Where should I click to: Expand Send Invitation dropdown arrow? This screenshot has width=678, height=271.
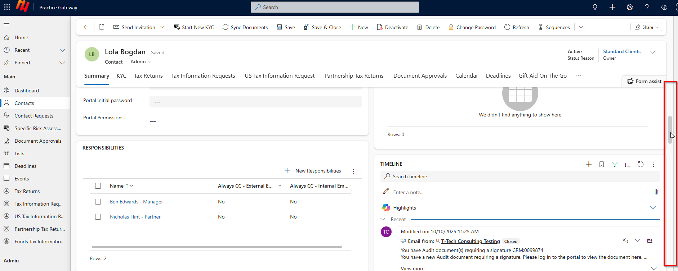point(162,27)
